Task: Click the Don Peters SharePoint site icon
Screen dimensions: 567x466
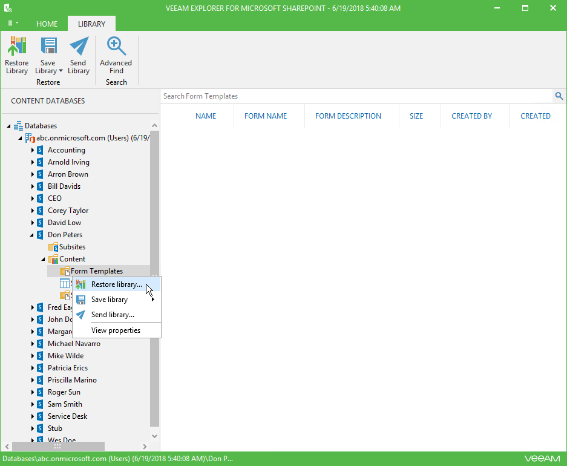Action: [40, 235]
